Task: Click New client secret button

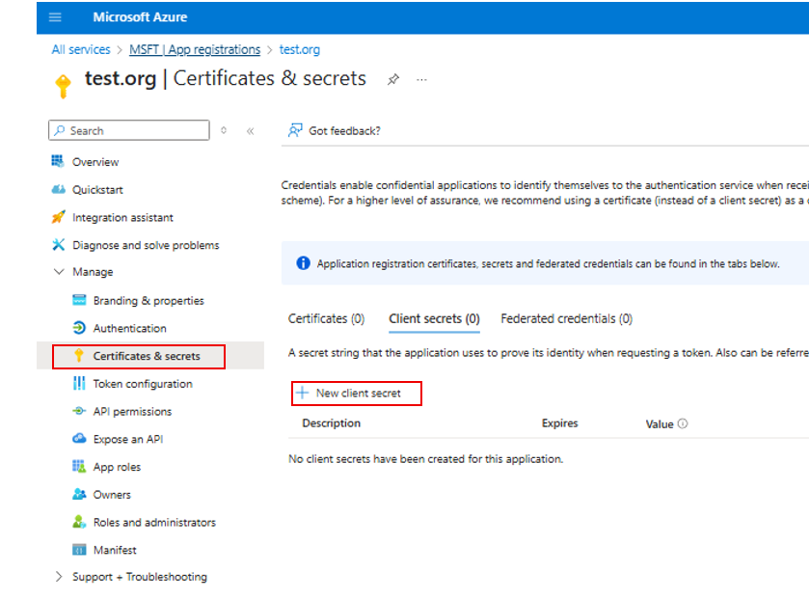Action: [x=357, y=394]
